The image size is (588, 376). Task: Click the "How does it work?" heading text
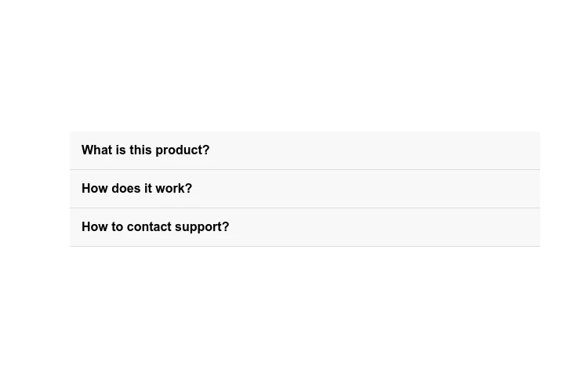point(137,189)
